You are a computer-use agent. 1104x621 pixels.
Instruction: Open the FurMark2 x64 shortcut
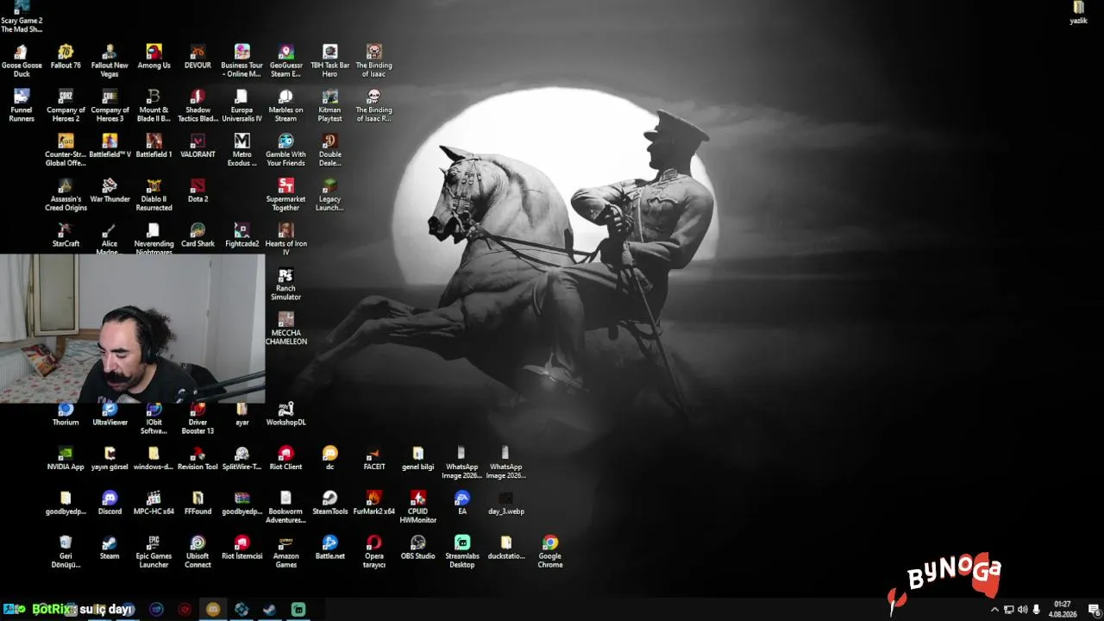373,504
